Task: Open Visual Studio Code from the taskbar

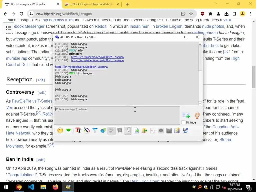Action: click(x=31, y=187)
